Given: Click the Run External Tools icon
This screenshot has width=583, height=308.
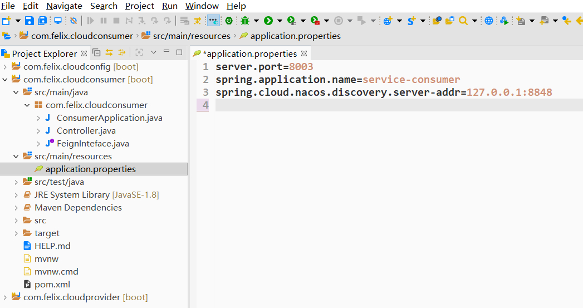Looking at the screenshot, I should click(315, 21).
